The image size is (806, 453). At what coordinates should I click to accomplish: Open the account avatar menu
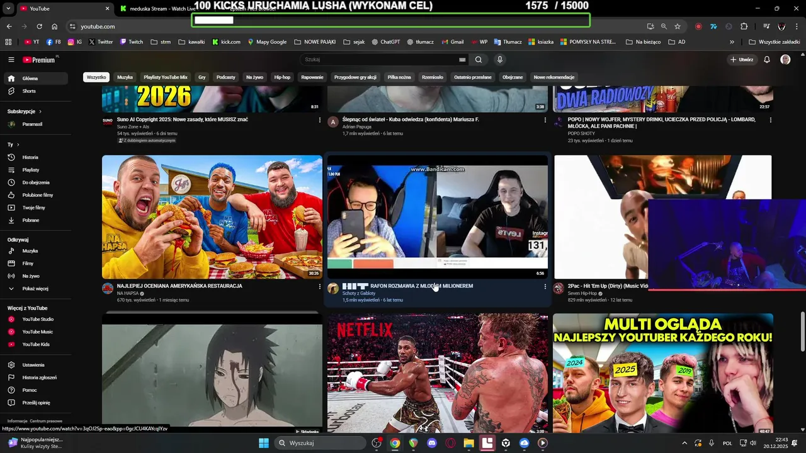click(x=785, y=60)
